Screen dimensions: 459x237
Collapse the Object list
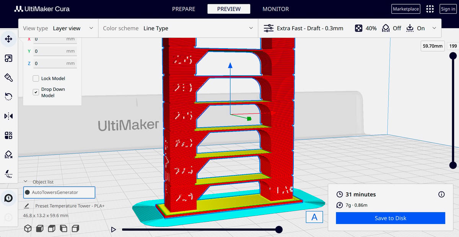26,182
